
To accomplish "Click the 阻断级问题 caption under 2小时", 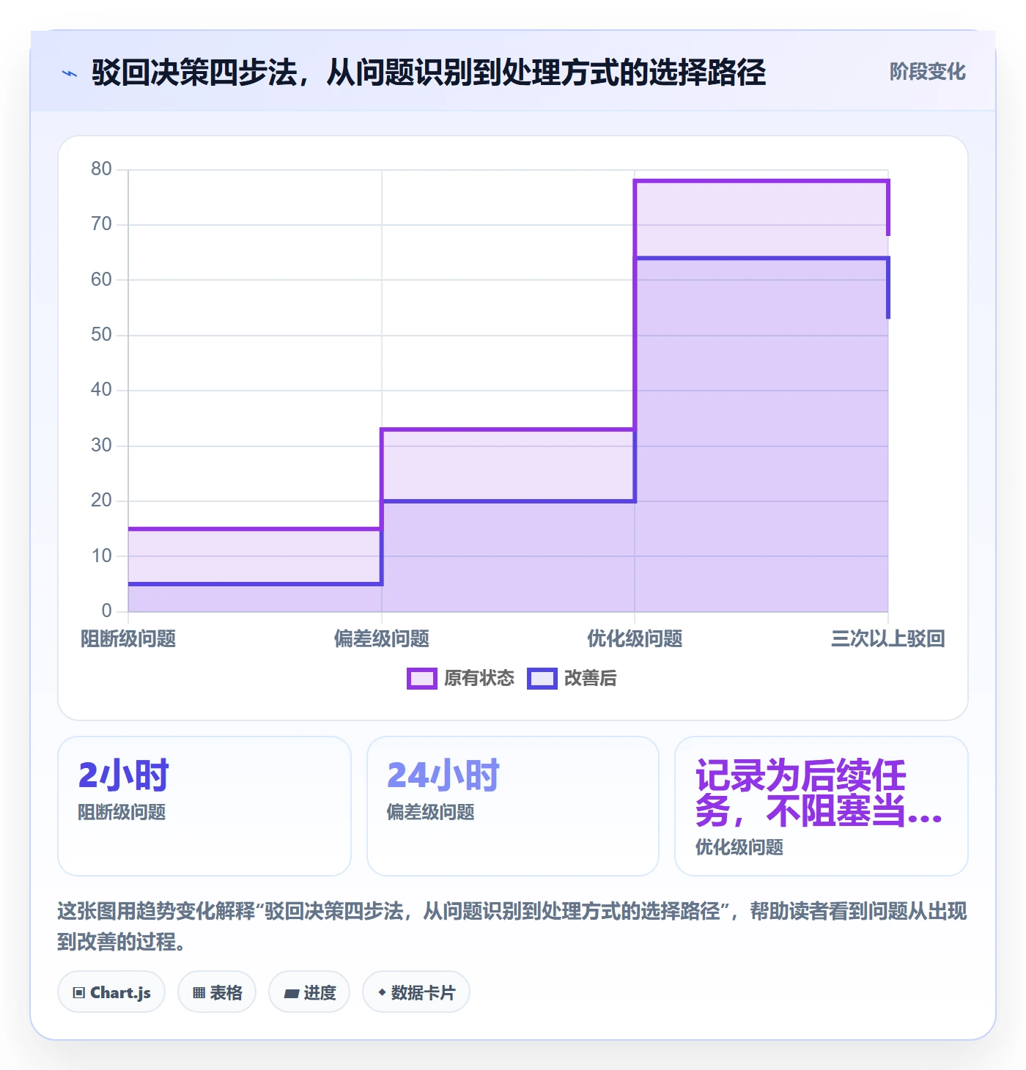I will [x=122, y=812].
